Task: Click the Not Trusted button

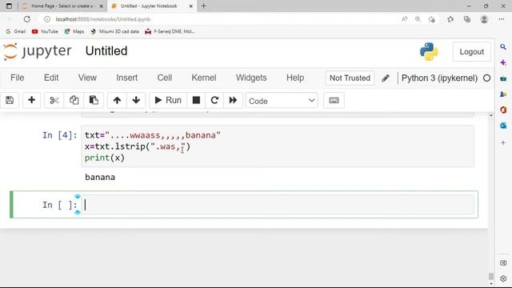Action: tap(350, 78)
